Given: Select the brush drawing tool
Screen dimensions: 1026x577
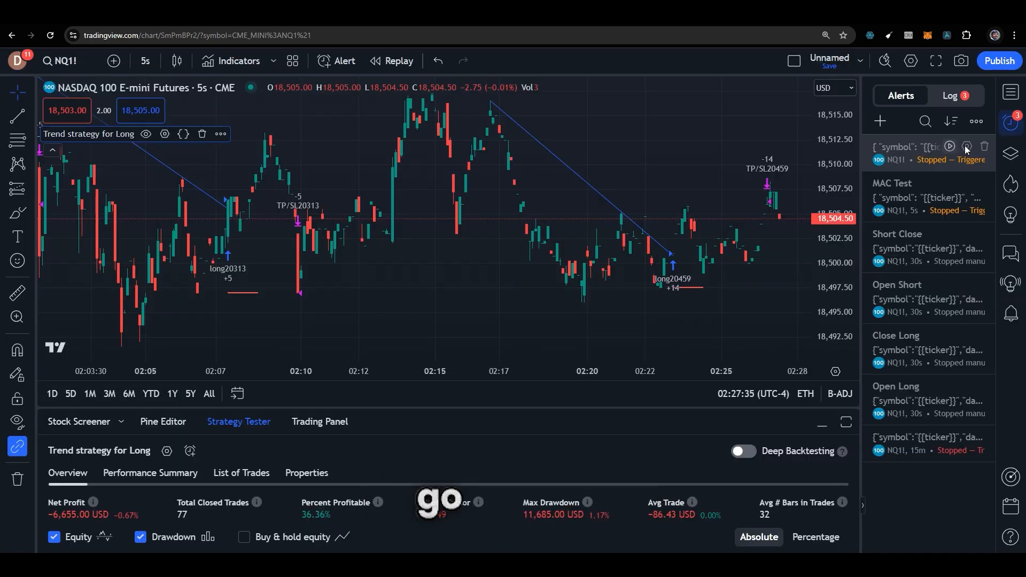Looking at the screenshot, I should point(17,213).
